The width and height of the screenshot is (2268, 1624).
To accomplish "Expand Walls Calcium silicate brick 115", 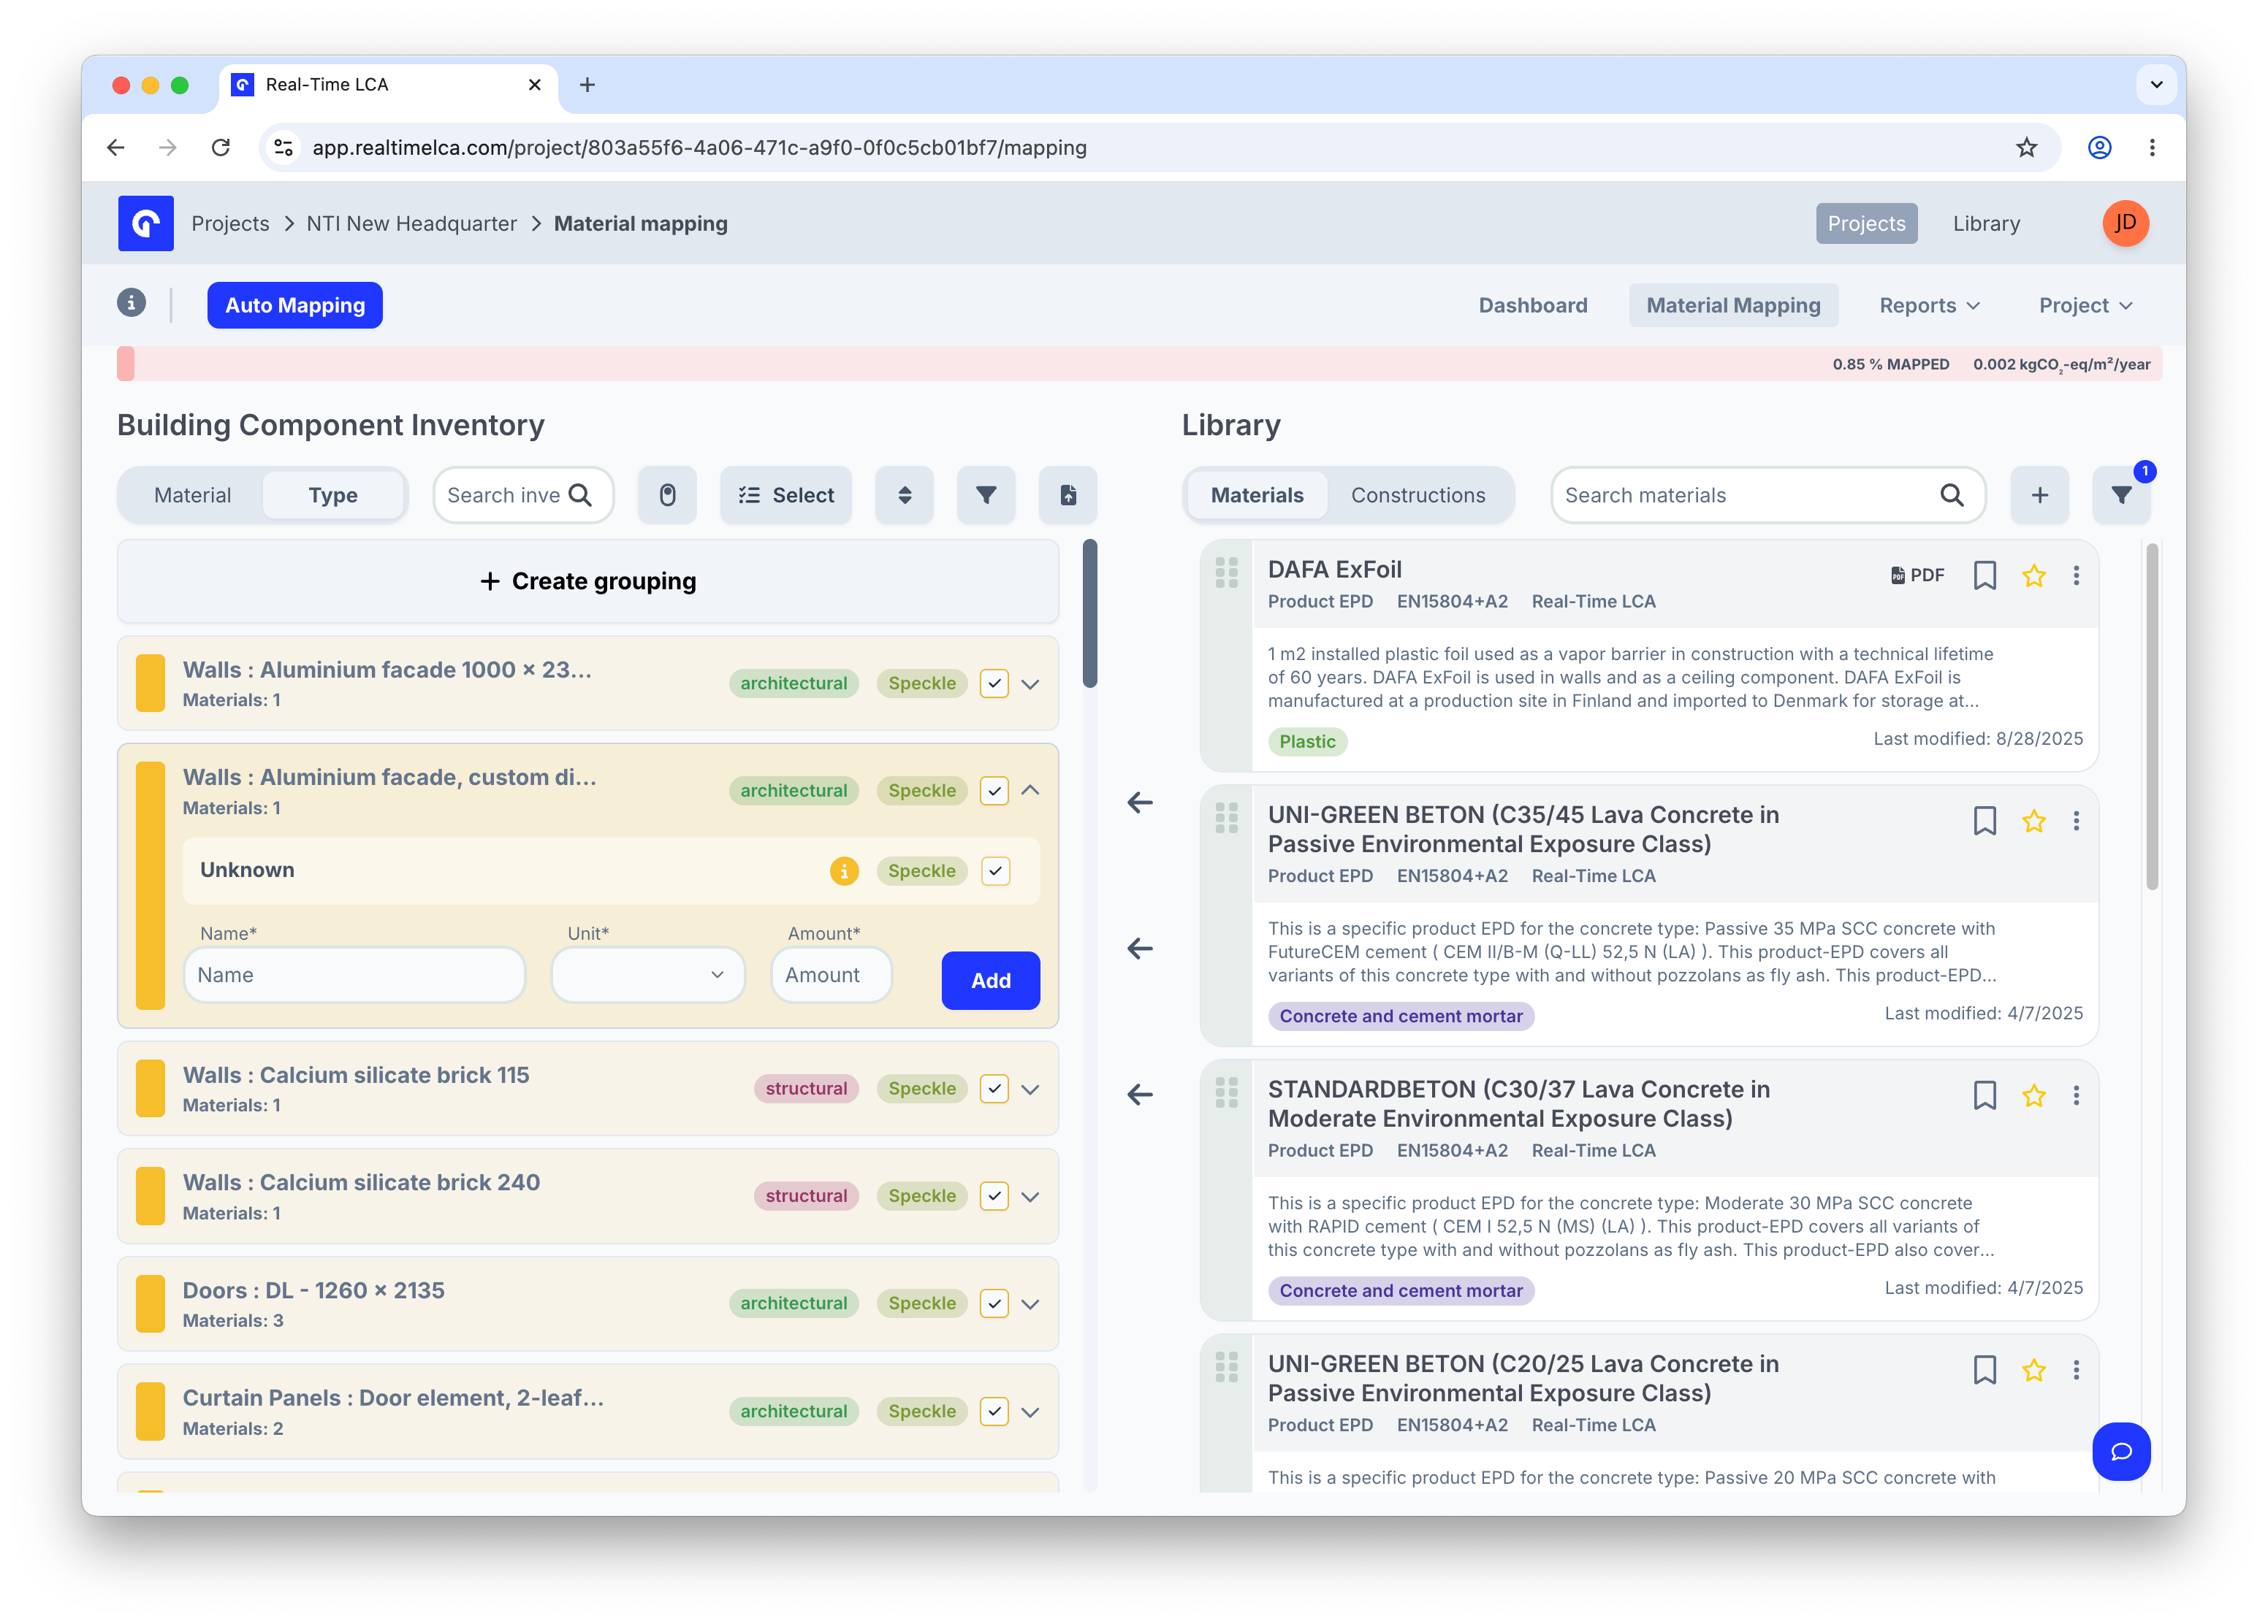I will coord(1030,1088).
